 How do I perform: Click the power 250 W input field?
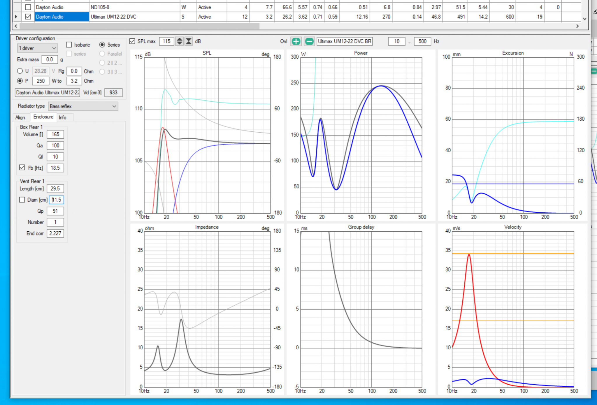(x=41, y=81)
